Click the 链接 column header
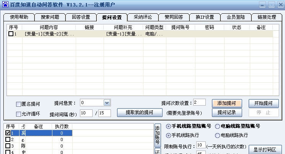The image size is (285, 154). pos(90,27)
